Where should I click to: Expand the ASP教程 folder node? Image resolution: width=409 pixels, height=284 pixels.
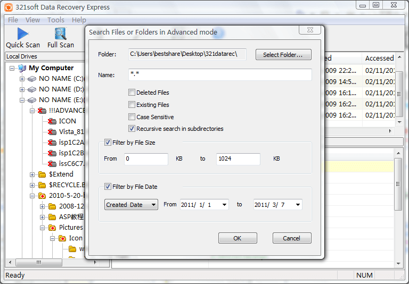(42, 217)
